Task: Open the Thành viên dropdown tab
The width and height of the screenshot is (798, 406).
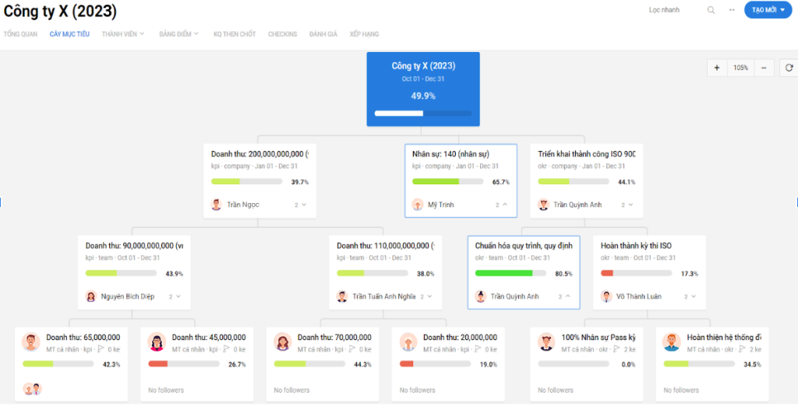Action: (x=122, y=34)
